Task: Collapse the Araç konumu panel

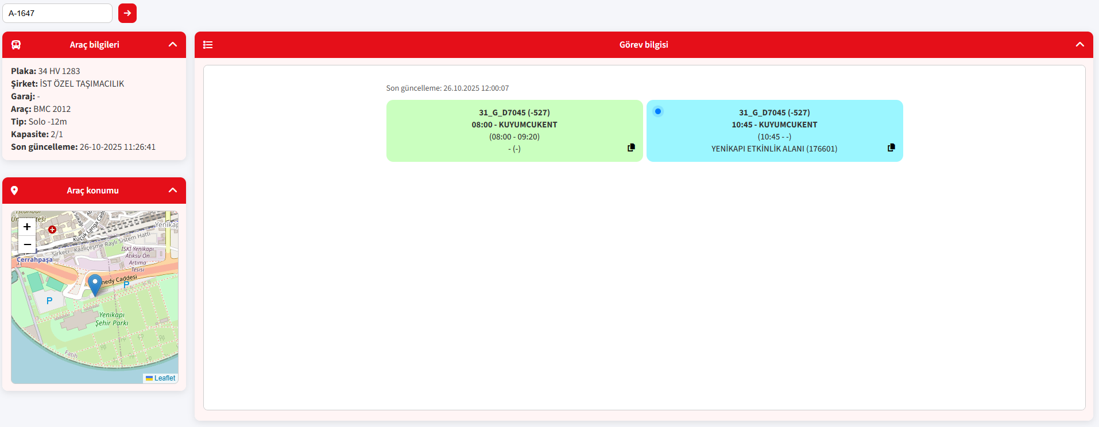Action: (x=173, y=191)
